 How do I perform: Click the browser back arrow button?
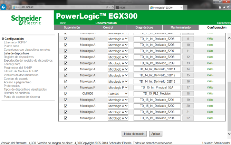click(x=4, y=7)
